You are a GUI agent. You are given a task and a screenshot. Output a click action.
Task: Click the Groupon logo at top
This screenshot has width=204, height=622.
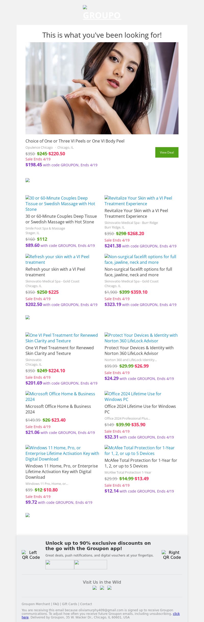pos(102,13)
